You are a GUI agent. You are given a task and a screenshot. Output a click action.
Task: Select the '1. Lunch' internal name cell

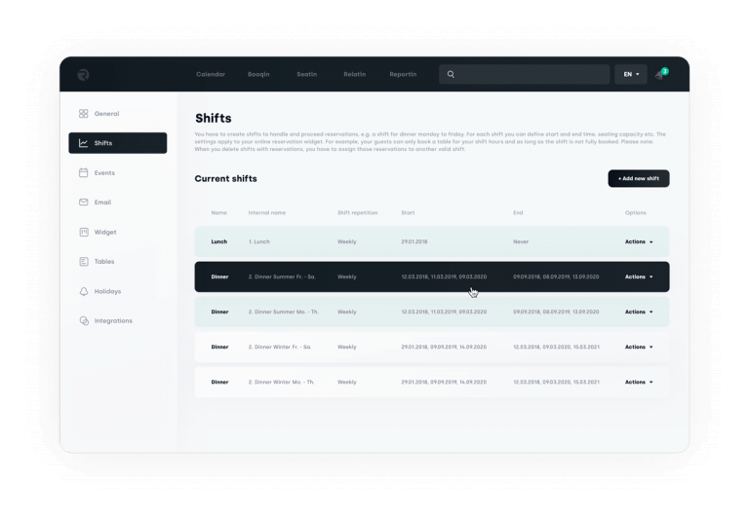pyautogui.click(x=258, y=241)
